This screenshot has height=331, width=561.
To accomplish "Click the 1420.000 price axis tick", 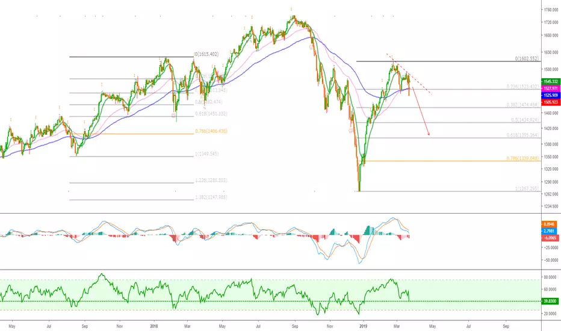I will (551, 128).
